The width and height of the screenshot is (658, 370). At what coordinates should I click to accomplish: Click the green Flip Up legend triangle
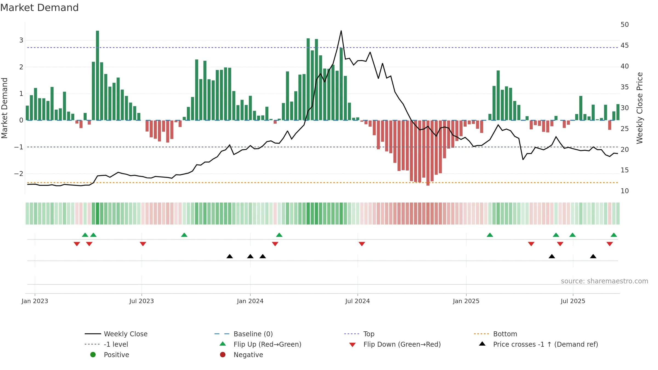tap(223, 344)
